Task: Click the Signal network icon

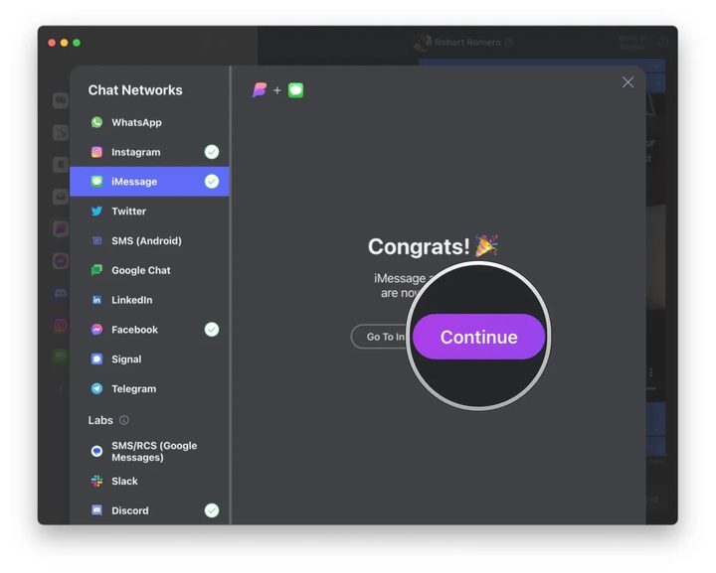Action: point(96,359)
